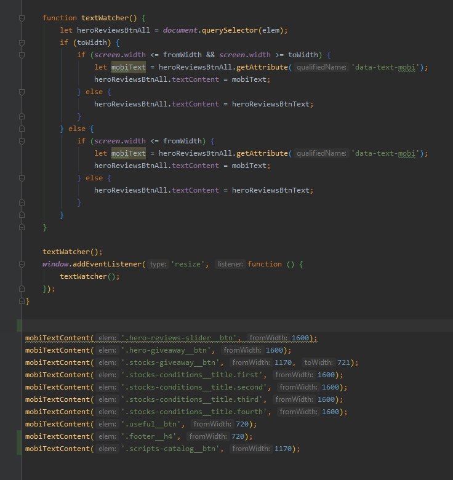Collapse the 'if (screen.width <= fromWidth) {' block
This screenshot has width=453, height=480.
[x=22, y=141]
